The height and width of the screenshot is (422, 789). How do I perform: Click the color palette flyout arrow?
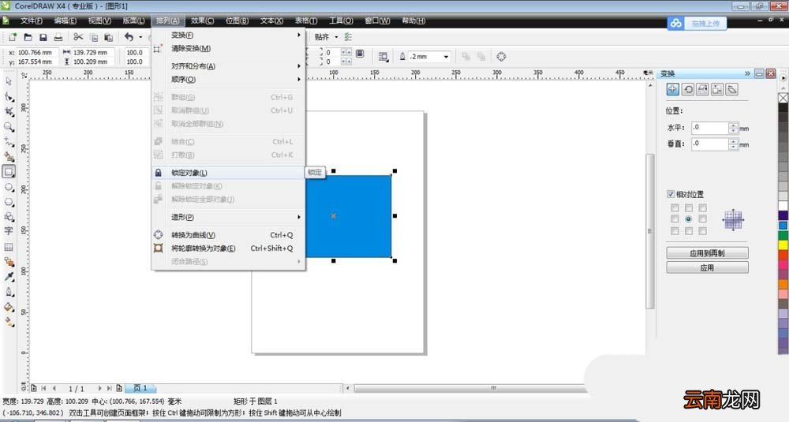pos(783,78)
